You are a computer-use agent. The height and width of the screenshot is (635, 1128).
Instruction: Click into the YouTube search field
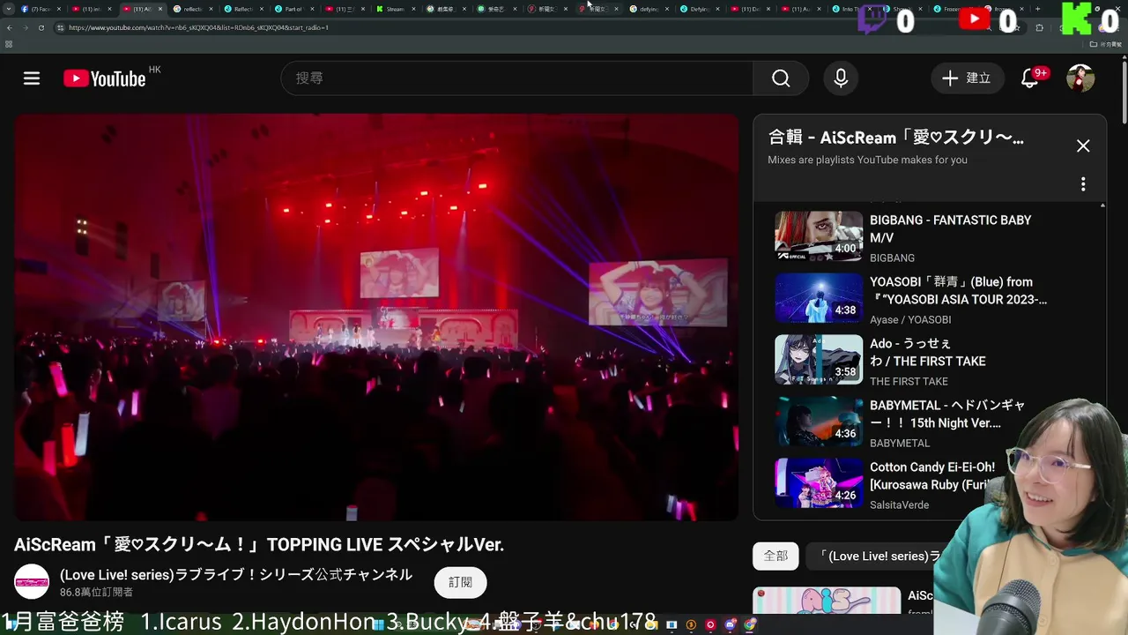(x=516, y=78)
